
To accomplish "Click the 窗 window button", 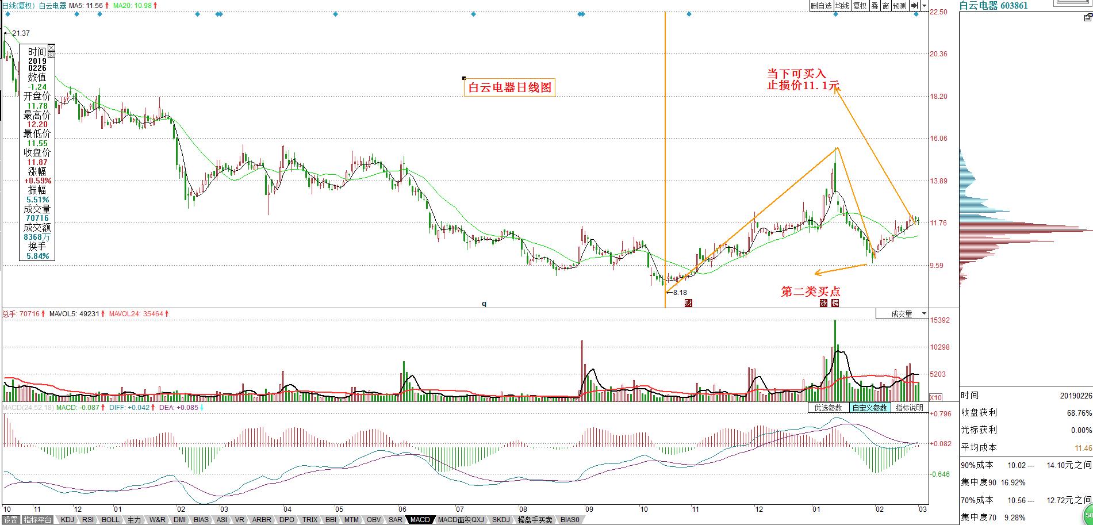I will (885, 6).
